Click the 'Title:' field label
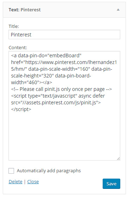 point(14,27)
